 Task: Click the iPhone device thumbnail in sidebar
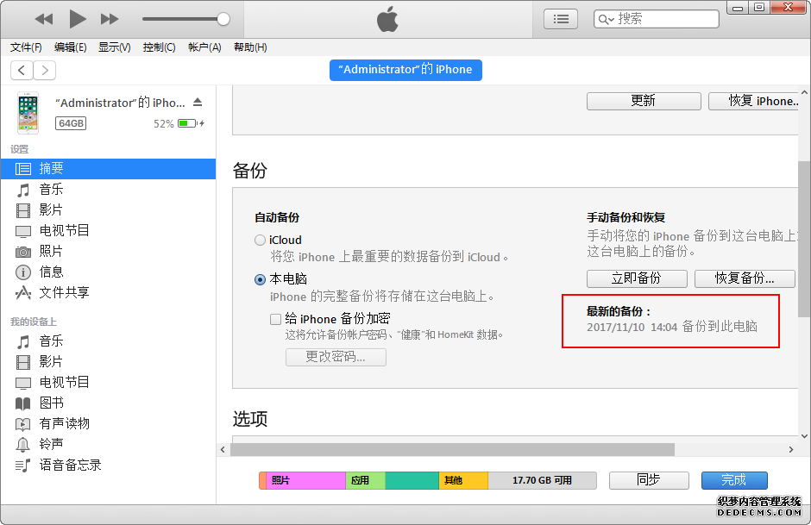tap(28, 113)
